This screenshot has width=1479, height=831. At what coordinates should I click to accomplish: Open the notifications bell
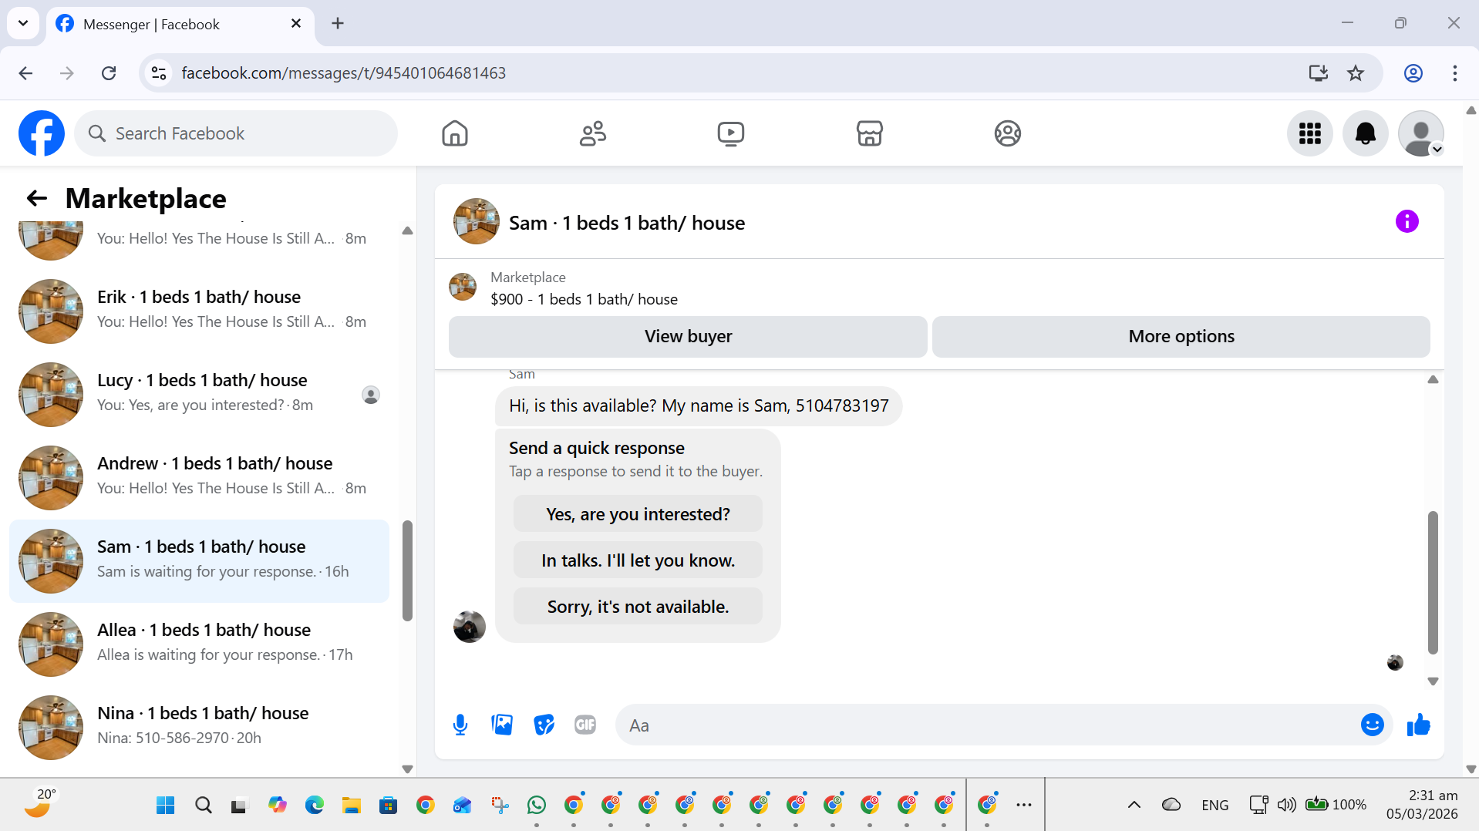pos(1366,133)
